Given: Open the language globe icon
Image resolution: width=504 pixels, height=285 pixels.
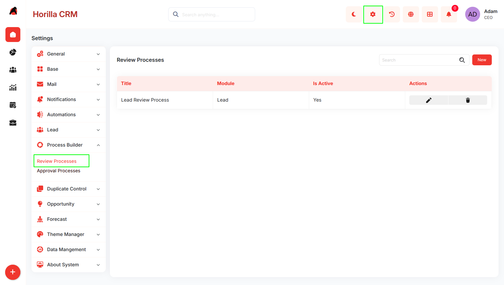Looking at the screenshot, I should (x=411, y=14).
